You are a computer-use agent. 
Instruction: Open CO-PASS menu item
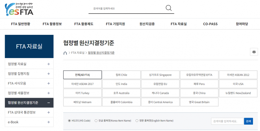pos(210,24)
